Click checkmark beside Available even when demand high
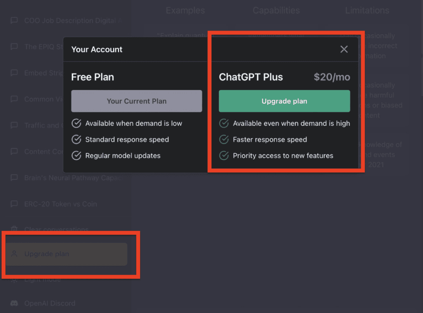Viewport: 423px width, 313px height. point(224,123)
